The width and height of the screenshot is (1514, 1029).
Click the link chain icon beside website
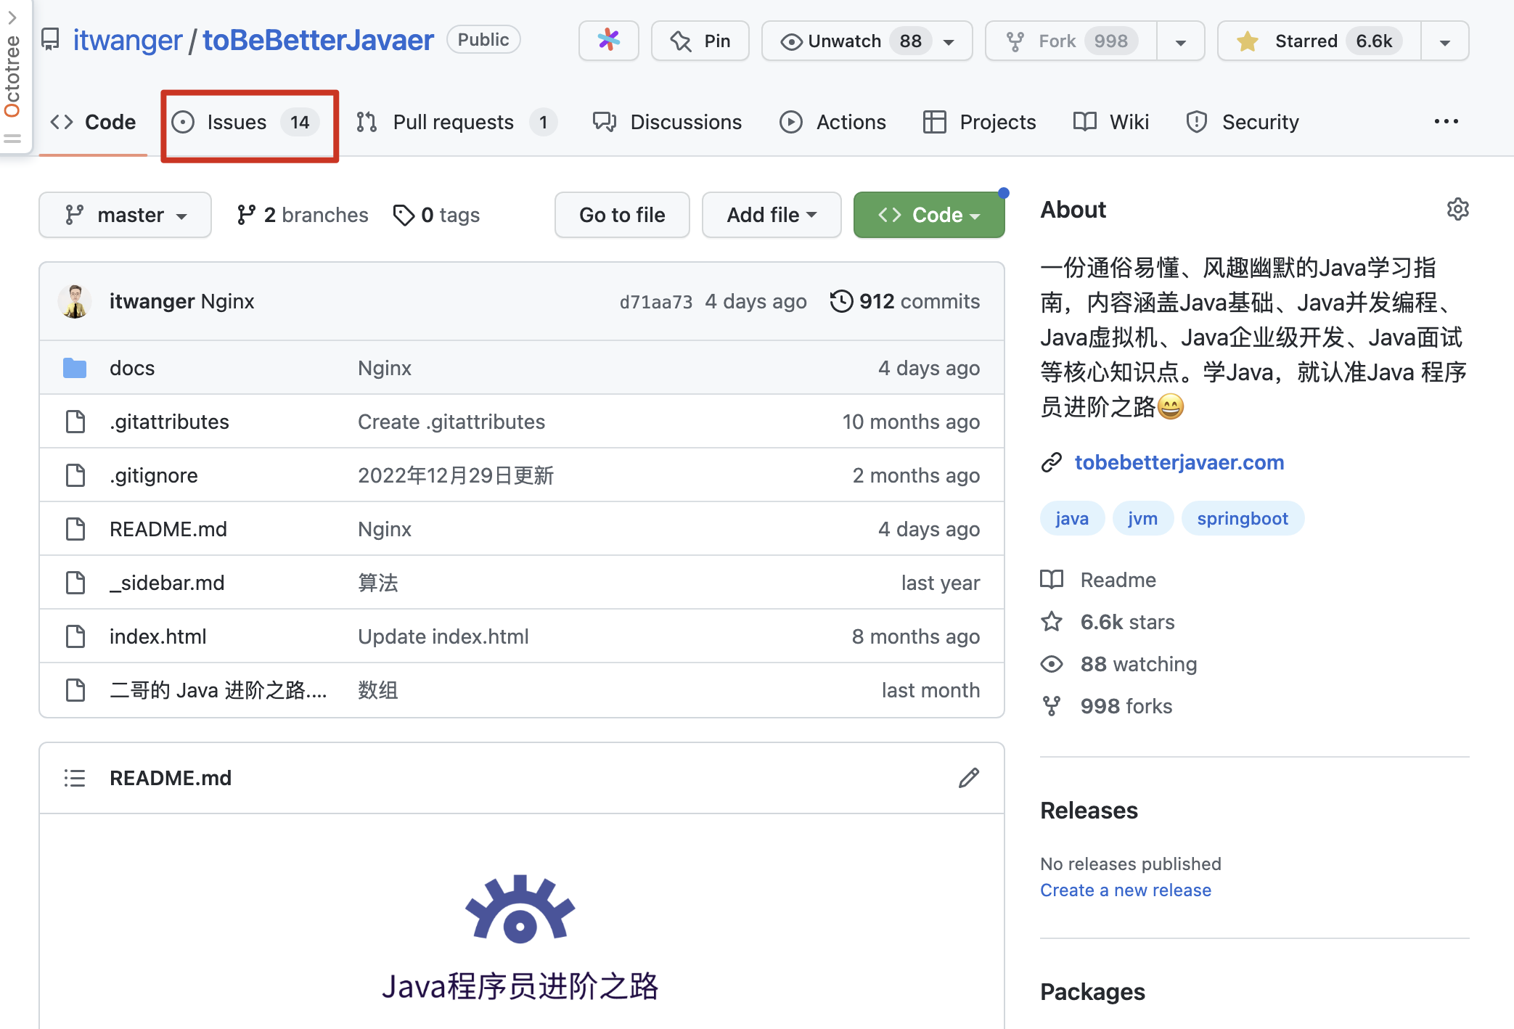pos(1052,462)
